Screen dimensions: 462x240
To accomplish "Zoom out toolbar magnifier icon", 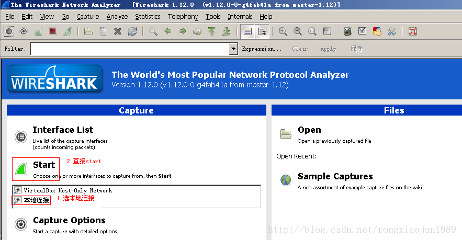I will point(298,31).
